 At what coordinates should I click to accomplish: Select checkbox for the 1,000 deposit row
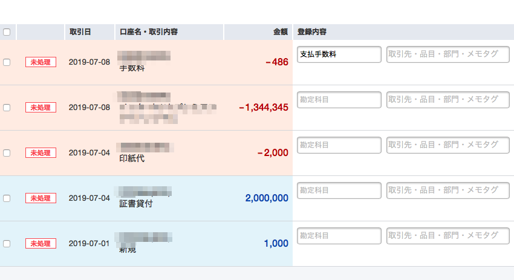(7, 244)
